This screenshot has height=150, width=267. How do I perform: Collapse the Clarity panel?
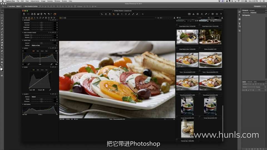point(23,94)
